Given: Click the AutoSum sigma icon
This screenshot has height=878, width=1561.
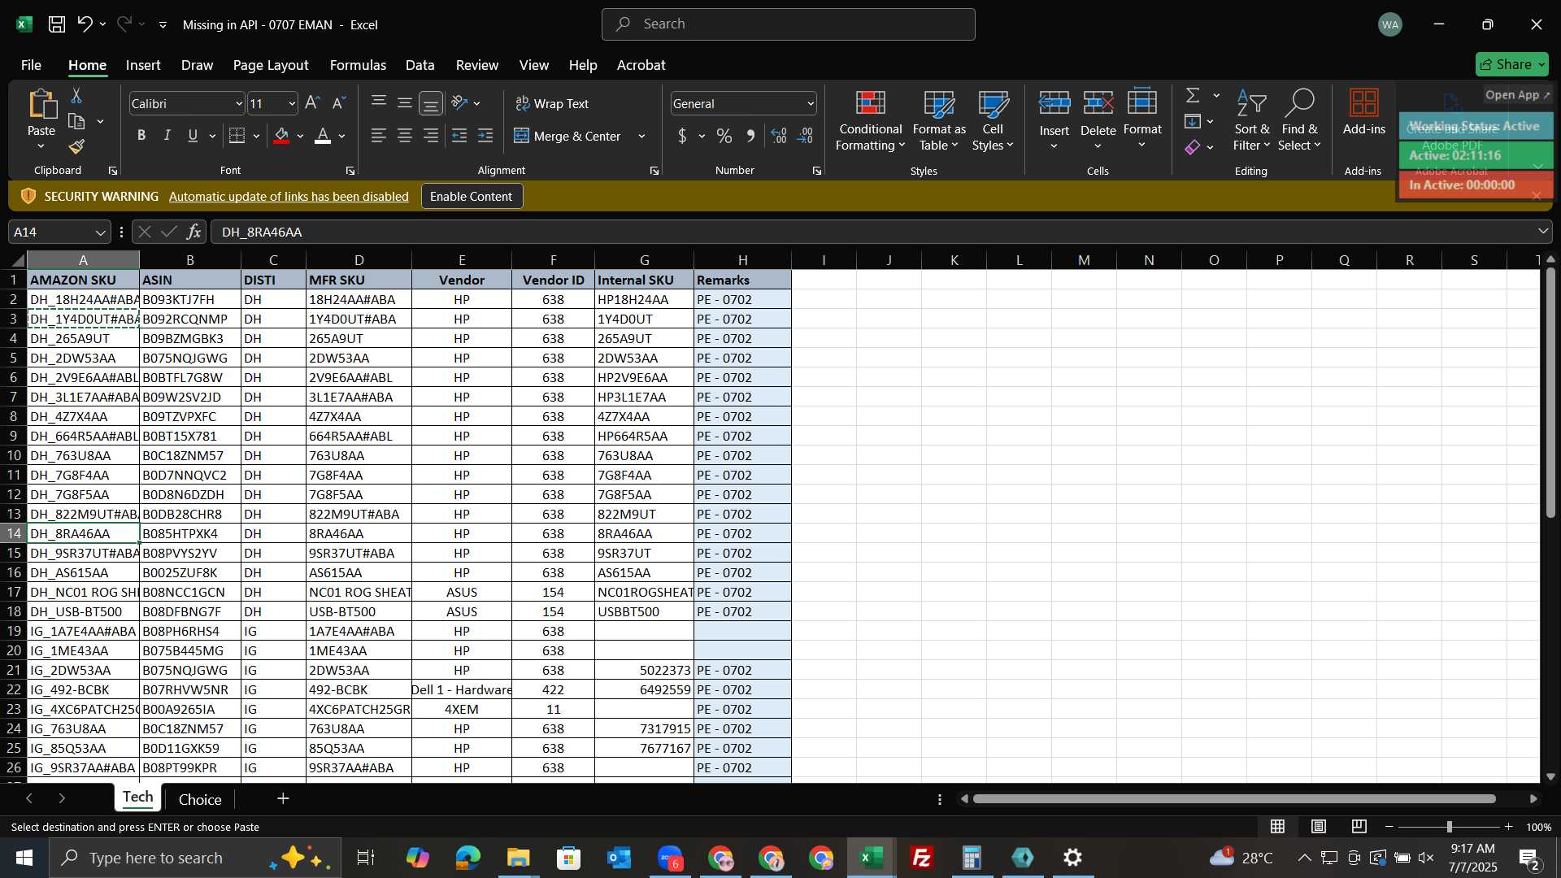Looking at the screenshot, I should pos(1193,96).
